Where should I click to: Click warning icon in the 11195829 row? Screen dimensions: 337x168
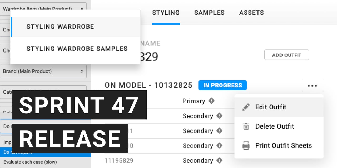coord(219,160)
